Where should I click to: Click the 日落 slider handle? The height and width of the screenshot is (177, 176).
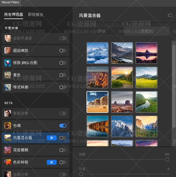[81, 174]
